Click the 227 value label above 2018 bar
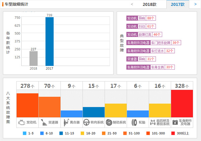Viewport: 201px width, 141px height. pyautogui.click(x=33, y=49)
